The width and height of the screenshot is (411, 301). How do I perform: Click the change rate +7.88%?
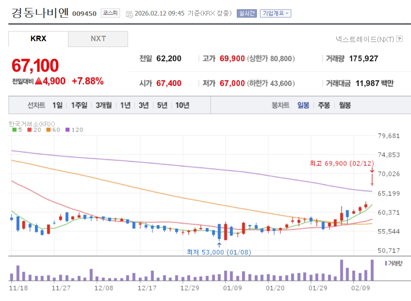88,81
